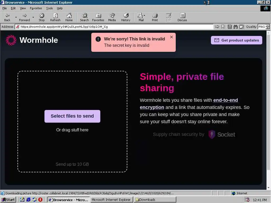This screenshot has height=203, width=271.
Task: Open the View menu
Action: [23, 8]
